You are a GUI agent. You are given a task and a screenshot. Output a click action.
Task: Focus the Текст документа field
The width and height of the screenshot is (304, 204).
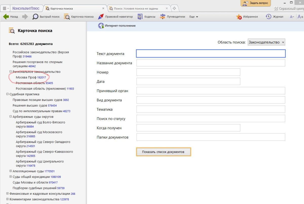pos(211,53)
